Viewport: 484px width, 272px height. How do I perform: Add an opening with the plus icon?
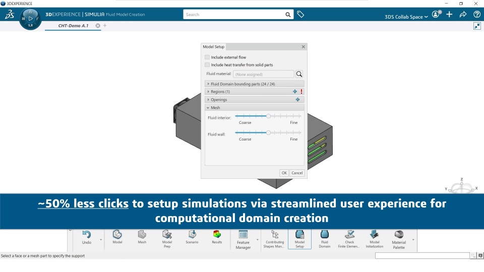(x=297, y=100)
